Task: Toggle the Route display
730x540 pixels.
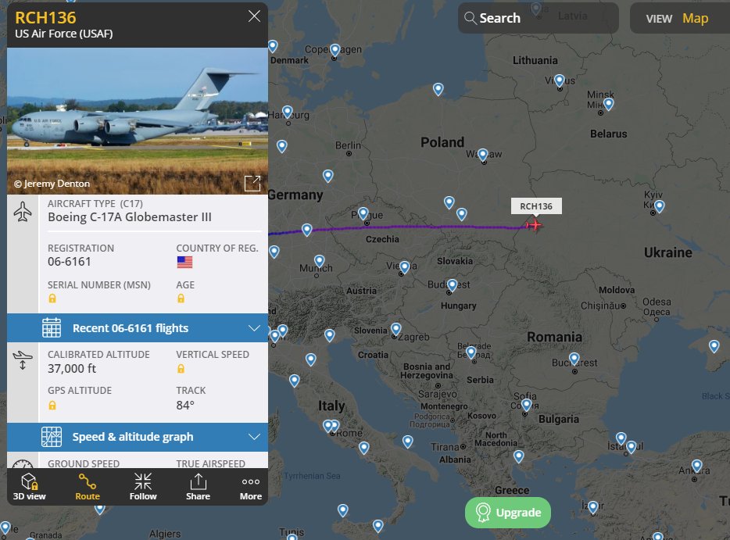Action: click(88, 486)
